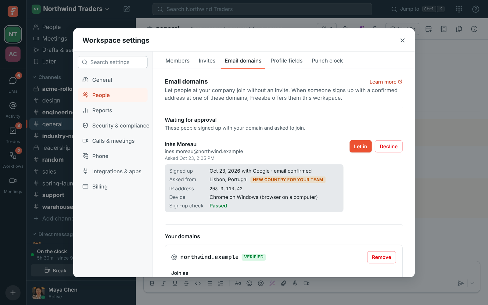Image resolution: width=488 pixels, height=305 pixels.
Task: Open DMs from the left rail
Action: pos(13,84)
